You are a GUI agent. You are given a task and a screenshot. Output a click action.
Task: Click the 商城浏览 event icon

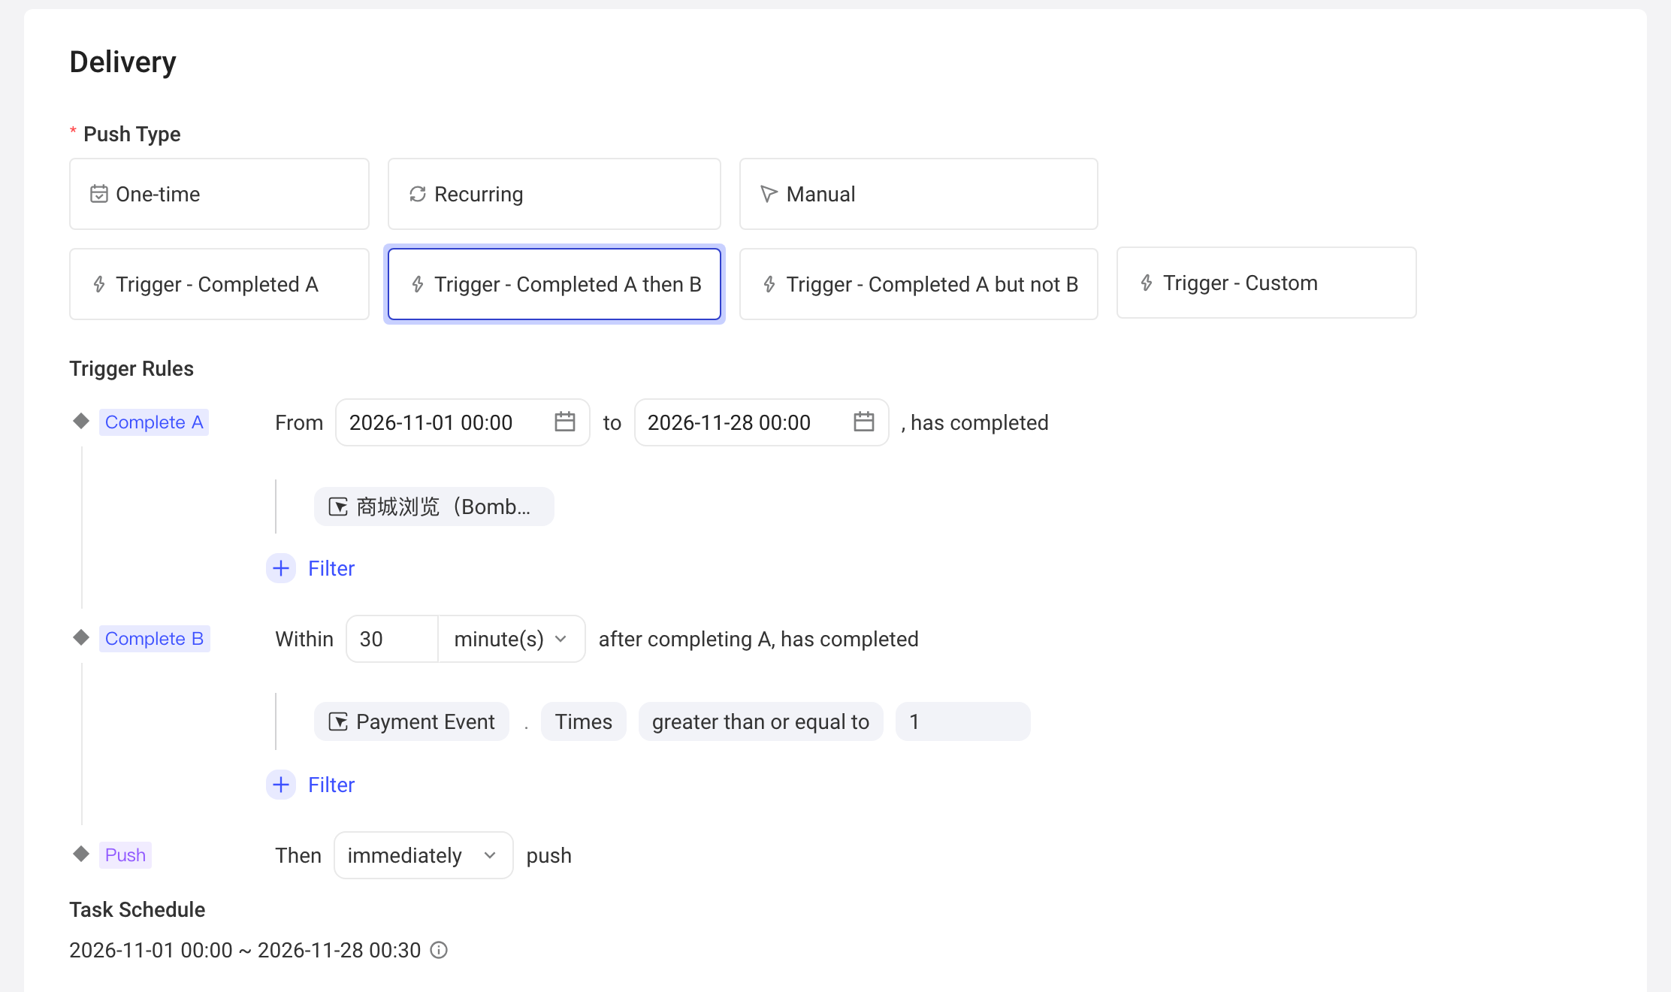[x=338, y=507]
